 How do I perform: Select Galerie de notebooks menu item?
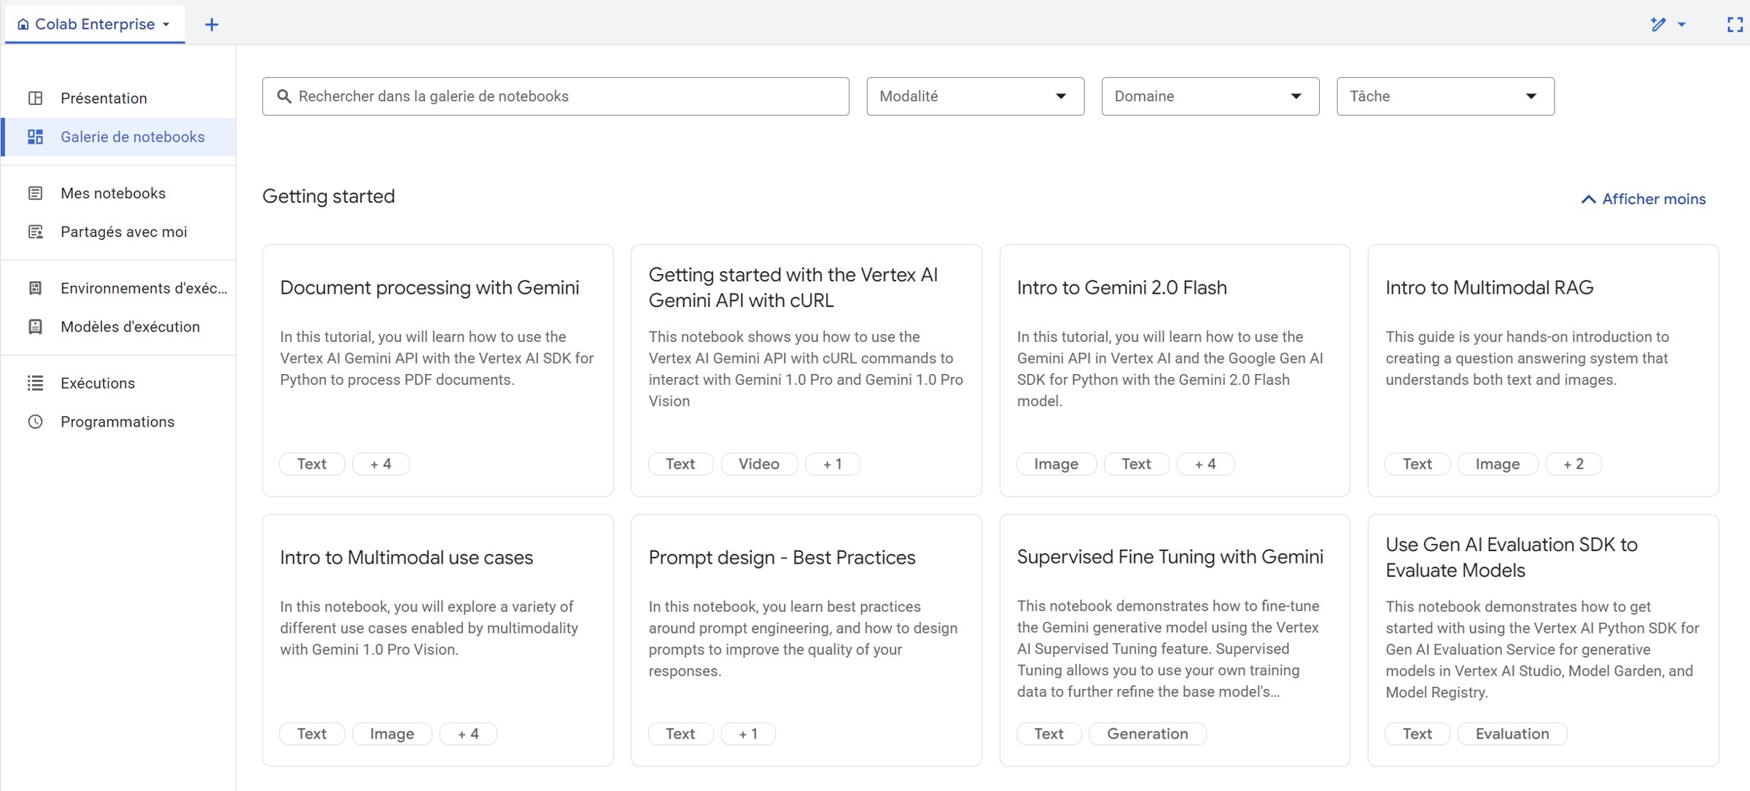point(118,136)
